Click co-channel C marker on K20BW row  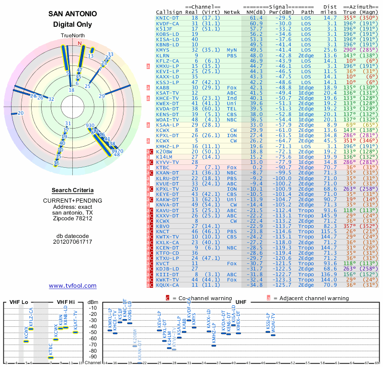151,151
